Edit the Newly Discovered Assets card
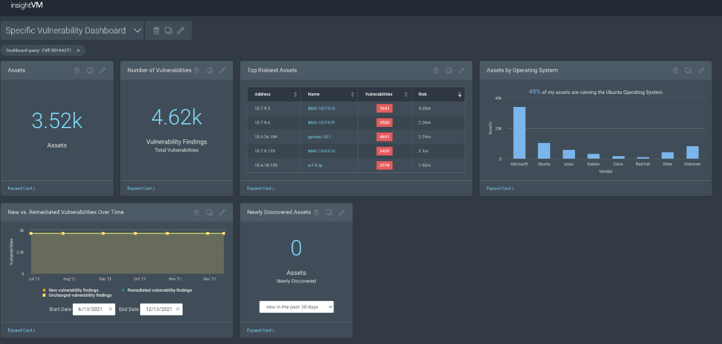The width and height of the screenshot is (722, 344). (x=341, y=212)
